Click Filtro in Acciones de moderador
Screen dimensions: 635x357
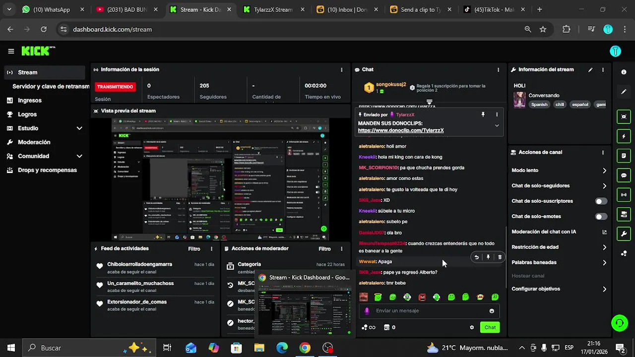pos(324,249)
